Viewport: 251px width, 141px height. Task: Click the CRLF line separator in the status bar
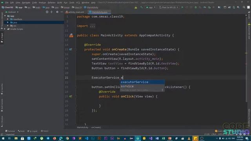[213, 134]
